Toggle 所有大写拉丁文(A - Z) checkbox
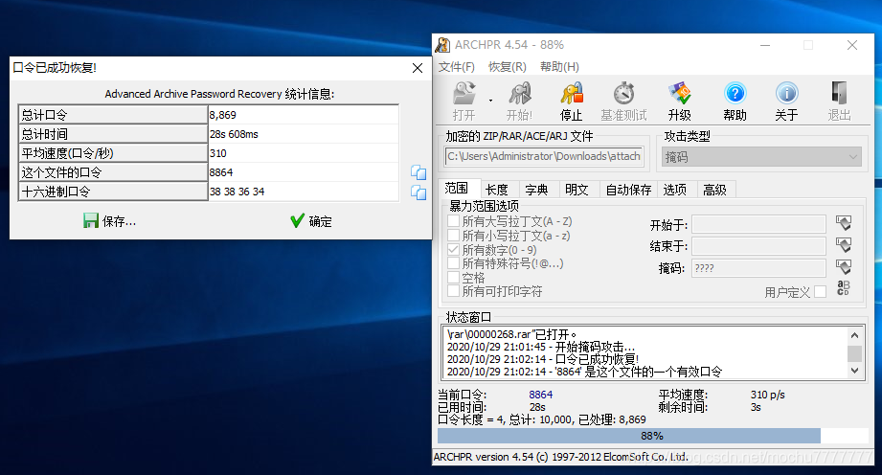The height and width of the screenshot is (475, 882). point(453,221)
